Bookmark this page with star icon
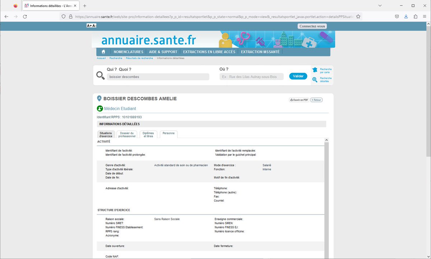This screenshot has height=259, width=431. (358, 17)
